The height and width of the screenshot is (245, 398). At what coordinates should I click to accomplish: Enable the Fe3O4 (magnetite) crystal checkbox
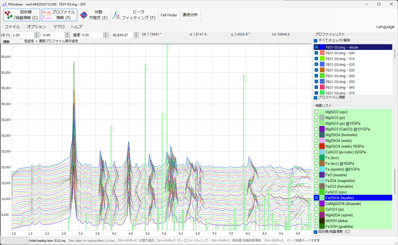click(x=316, y=181)
